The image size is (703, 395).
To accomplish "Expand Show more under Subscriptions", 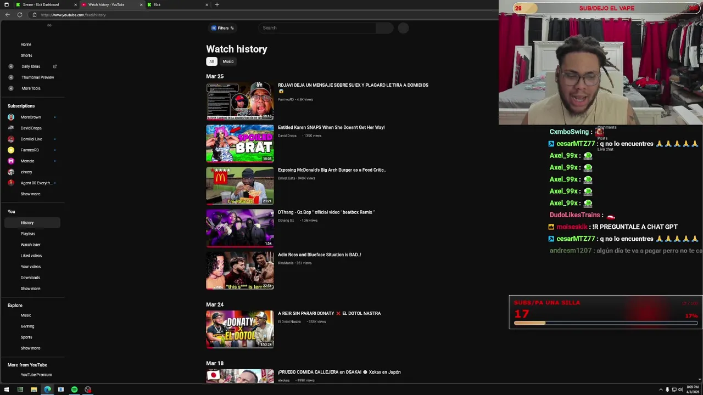I will point(30,194).
